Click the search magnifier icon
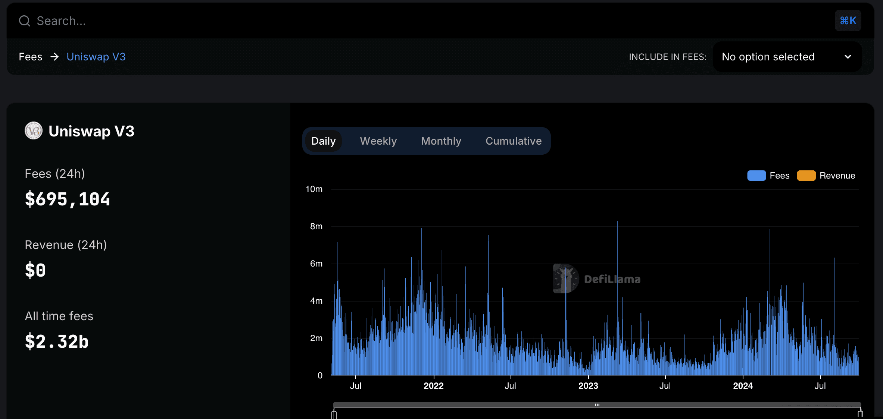Viewport: 883px width, 419px height. pyautogui.click(x=25, y=21)
